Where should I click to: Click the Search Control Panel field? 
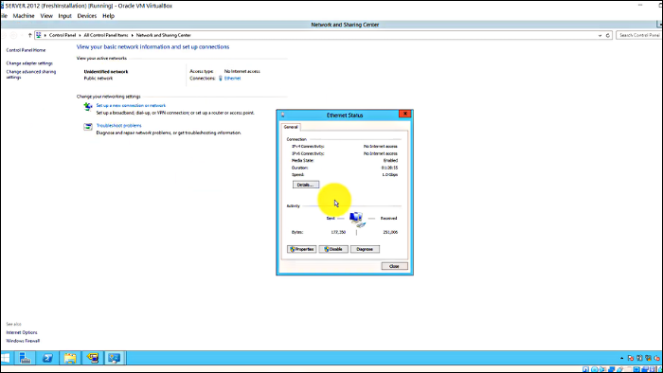click(639, 35)
